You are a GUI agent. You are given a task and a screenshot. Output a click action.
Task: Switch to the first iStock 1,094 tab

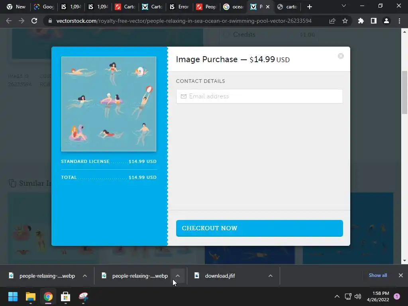pos(71,7)
